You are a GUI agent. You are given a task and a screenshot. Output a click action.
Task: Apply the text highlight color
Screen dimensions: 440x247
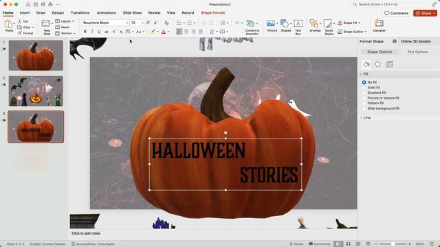pyautogui.click(x=153, y=32)
